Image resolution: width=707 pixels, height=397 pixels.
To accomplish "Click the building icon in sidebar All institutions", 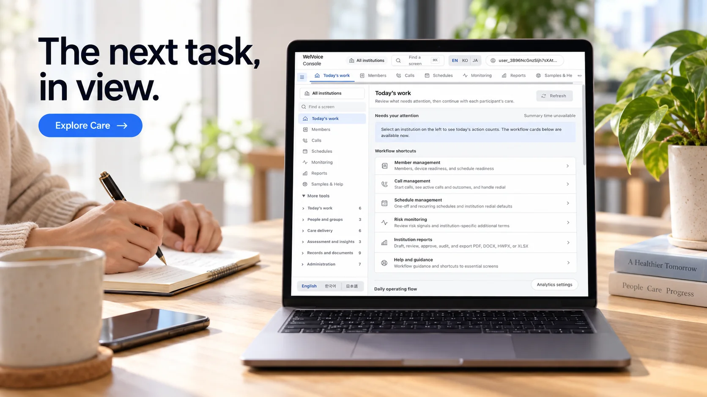I will 307,93.
